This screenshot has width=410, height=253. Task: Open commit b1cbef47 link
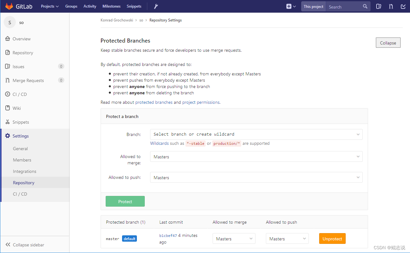(x=168, y=235)
